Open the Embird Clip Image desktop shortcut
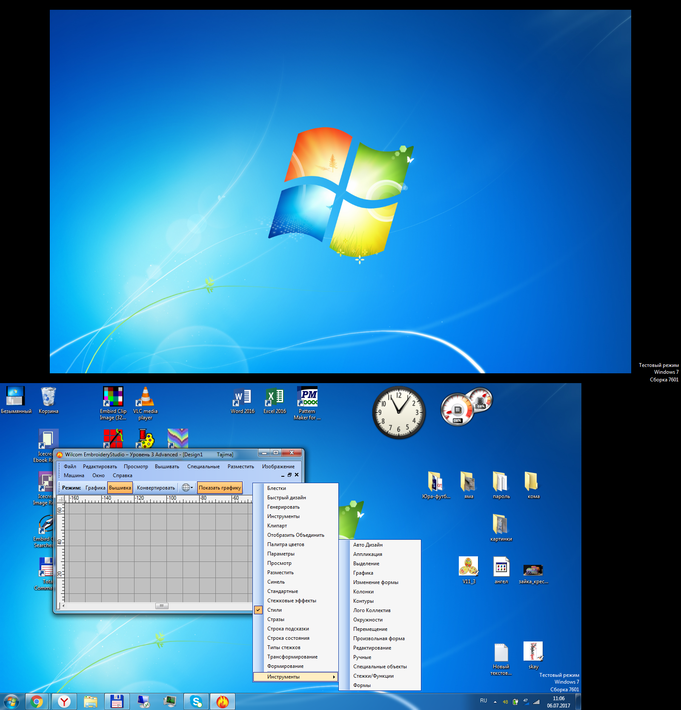 click(x=113, y=403)
